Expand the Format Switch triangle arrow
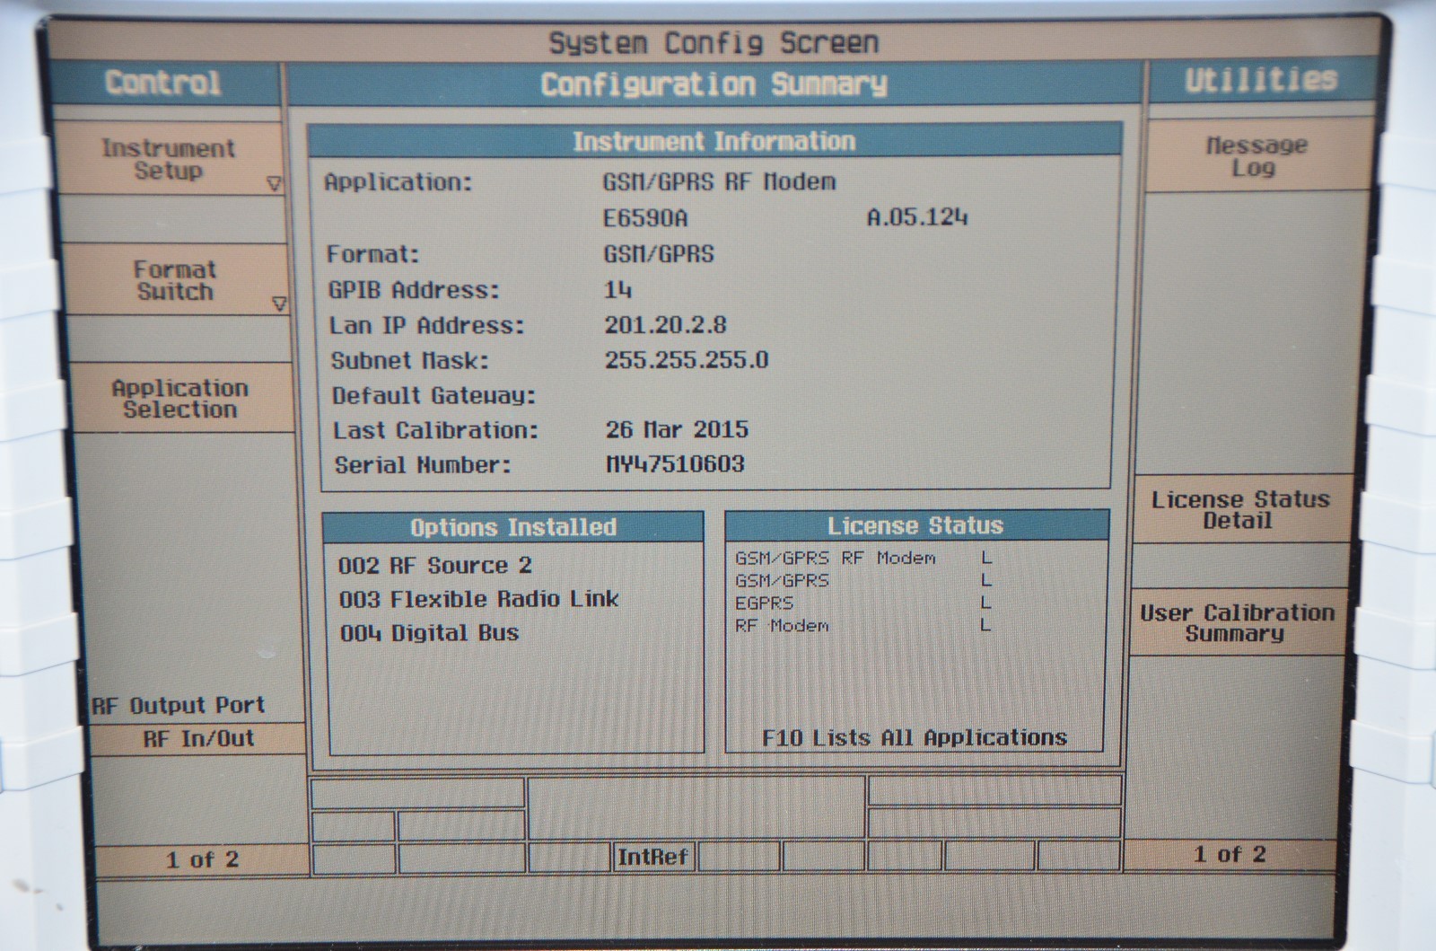This screenshot has width=1436, height=951. click(x=279, y=304)
